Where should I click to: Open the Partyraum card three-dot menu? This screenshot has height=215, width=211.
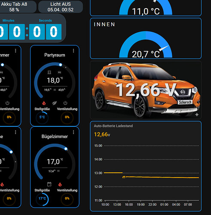coord(73,51)
